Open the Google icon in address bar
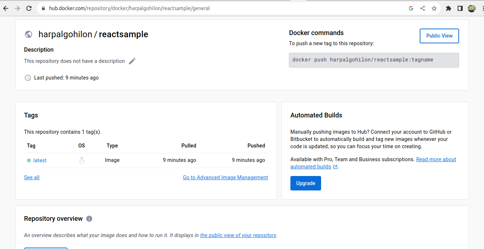The width and height of the screenshot is (484, 249). pos(411,8)
